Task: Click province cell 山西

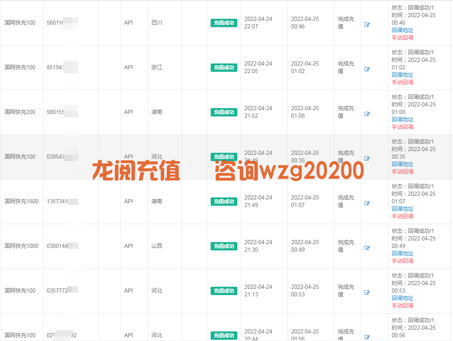Action: click(x=157, y=246)
